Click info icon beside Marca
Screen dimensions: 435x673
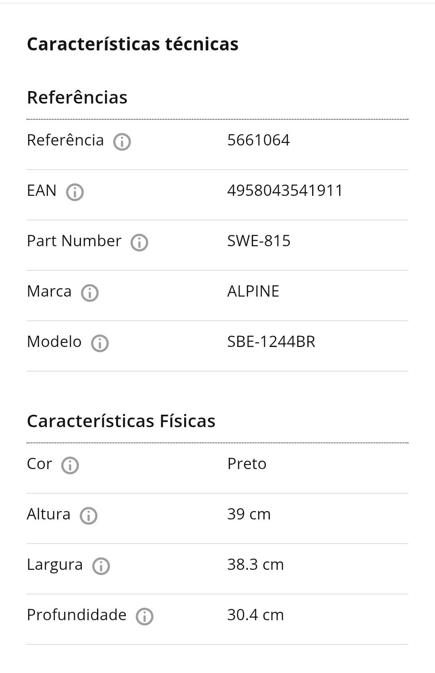coord(90,293)
